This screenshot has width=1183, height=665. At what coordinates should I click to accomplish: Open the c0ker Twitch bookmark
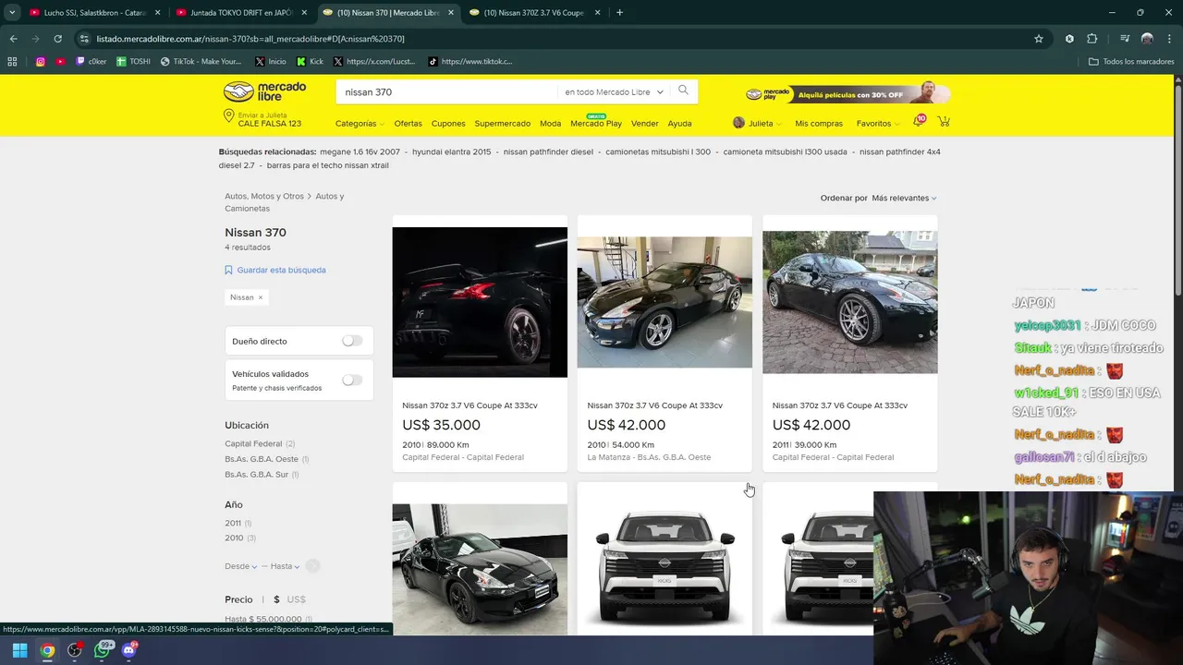(x=91, y=62)
